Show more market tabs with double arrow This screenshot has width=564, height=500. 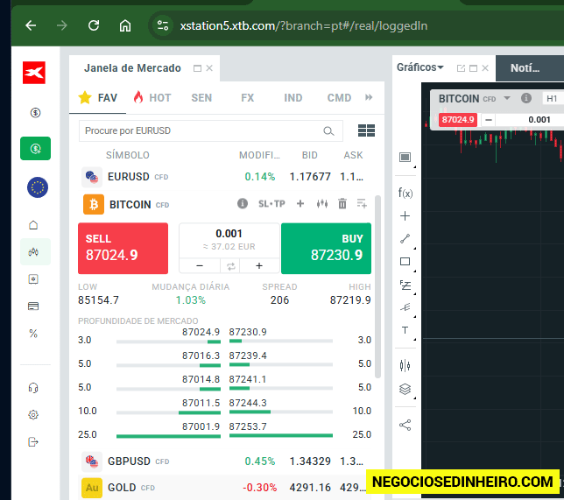[369, 97]
